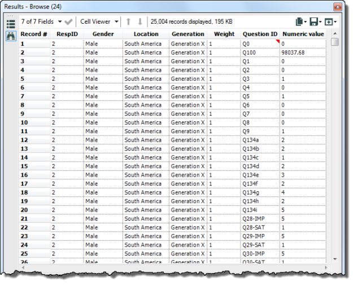Select Male cell in record 13
The image size is (353, 286).
pyautogui.click(x=103, y=149)
